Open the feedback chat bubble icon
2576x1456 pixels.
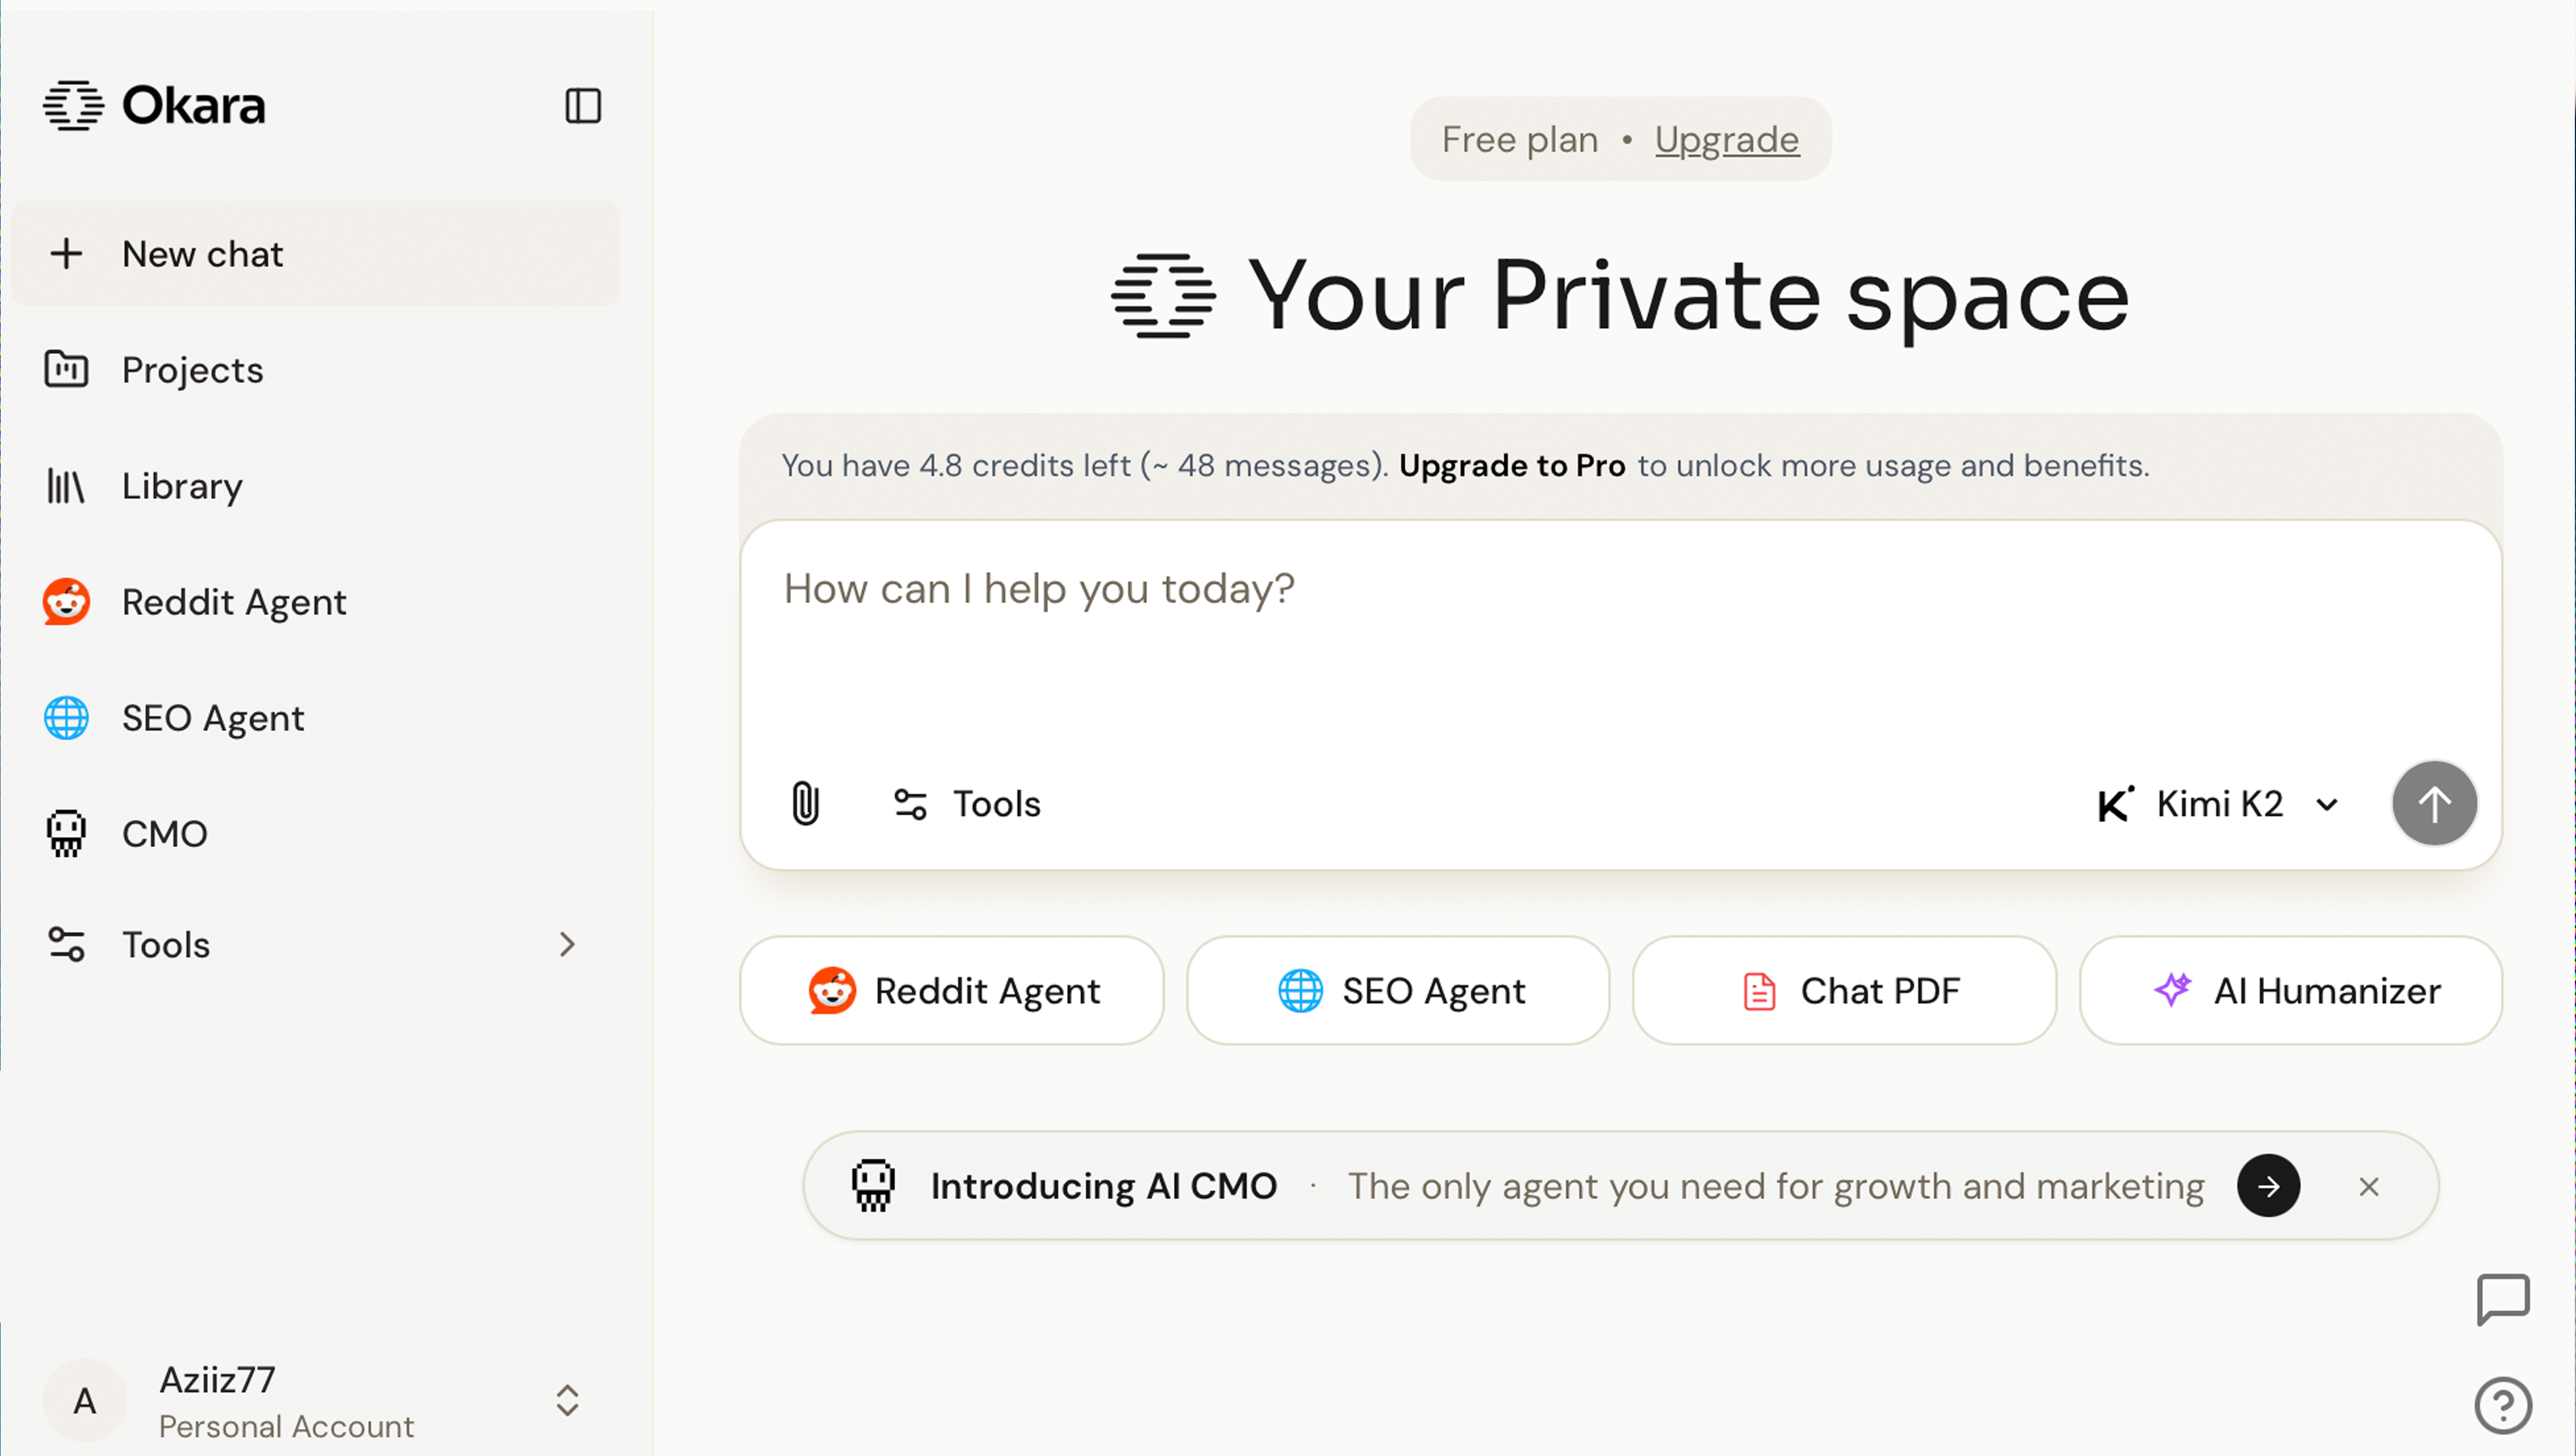[x=2503, y=1299]
